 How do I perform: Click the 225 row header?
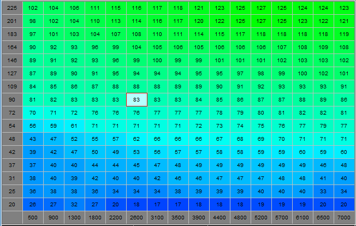(x=12, y=8)
